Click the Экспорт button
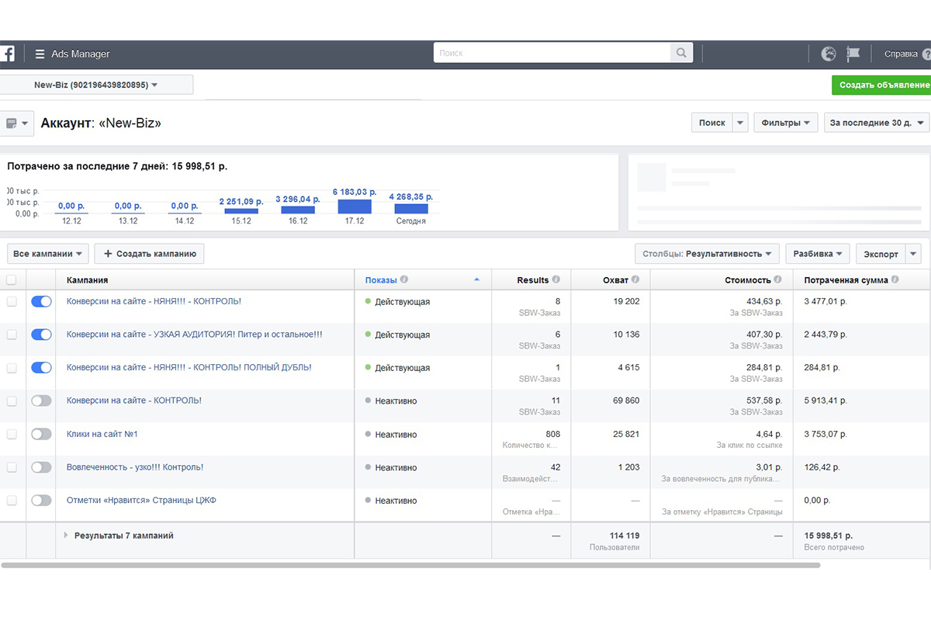Image resolution: width=931 pixels, height=621 pixels. [x=881, y=254]
